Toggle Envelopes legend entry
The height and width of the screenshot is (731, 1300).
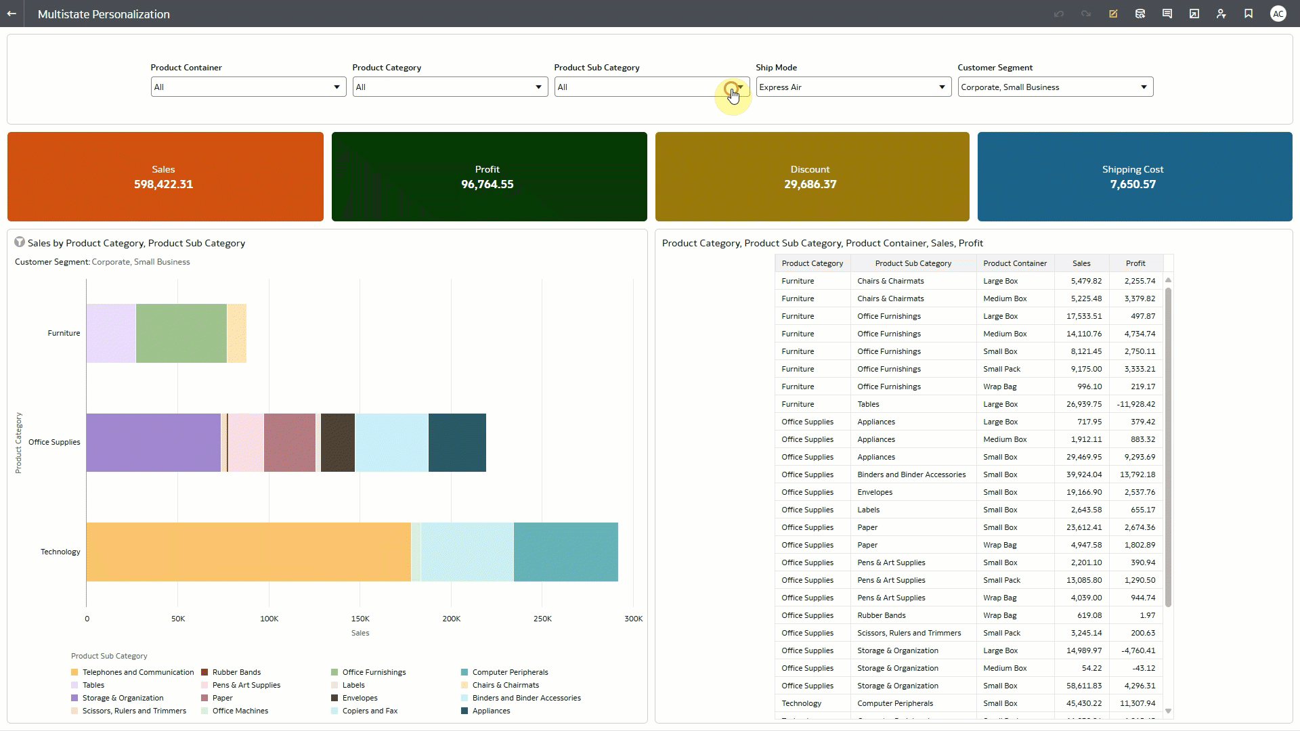(x=360, y=698)
